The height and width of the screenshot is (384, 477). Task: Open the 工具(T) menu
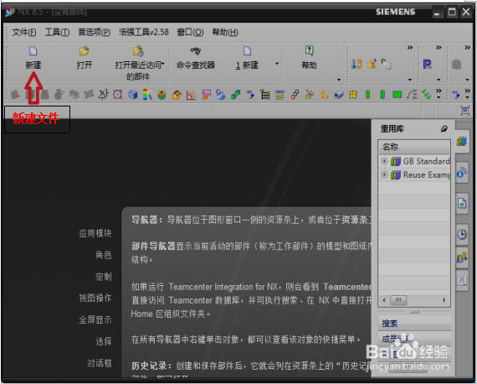(x=57, y=32)
